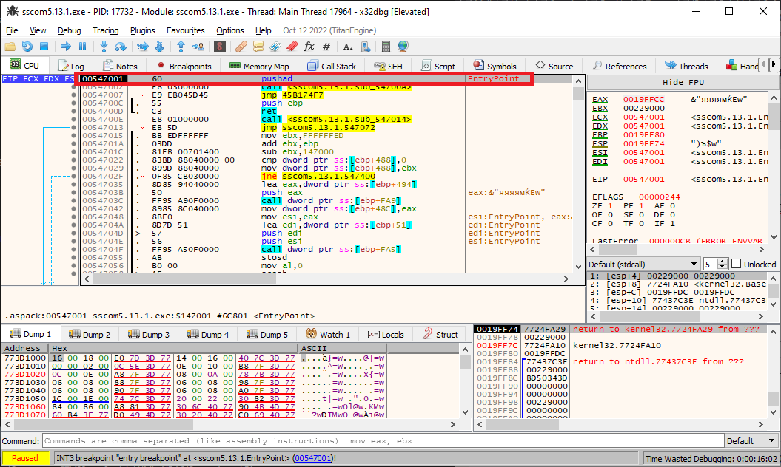Click the Step Into toolbar icon

click(x=105, y=47)
